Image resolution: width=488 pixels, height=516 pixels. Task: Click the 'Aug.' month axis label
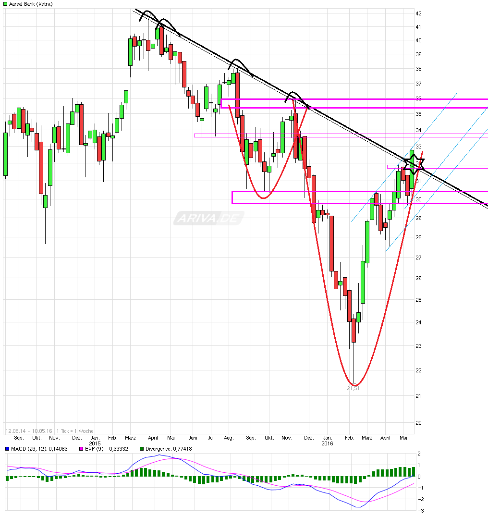pos(229,438)
